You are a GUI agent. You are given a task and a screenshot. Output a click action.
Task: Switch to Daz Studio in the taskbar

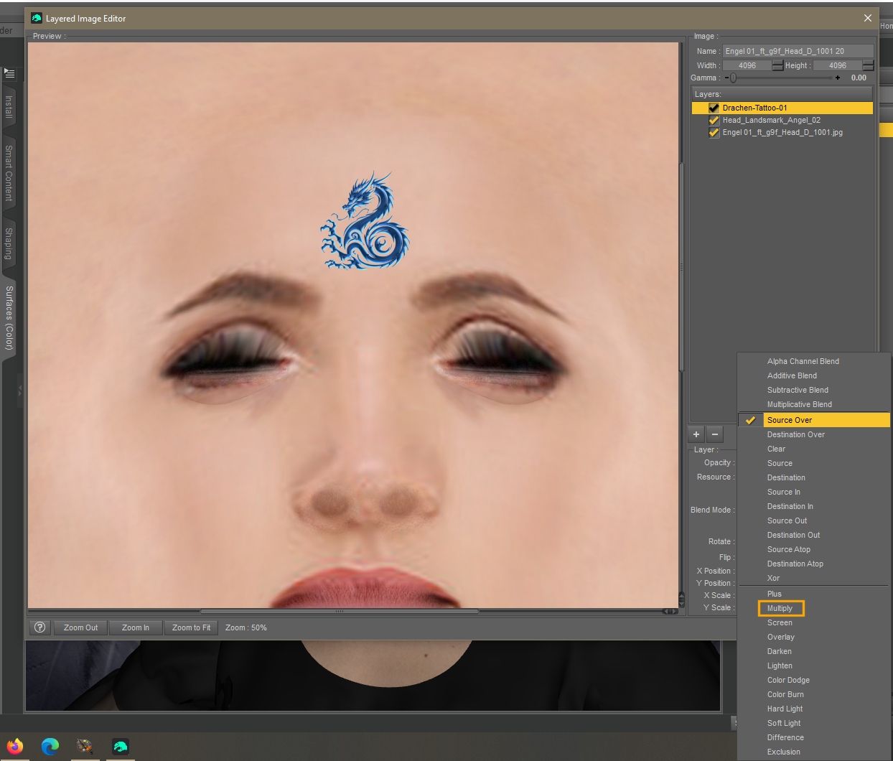tap(121, 747)
